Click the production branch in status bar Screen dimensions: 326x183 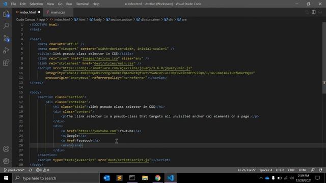coord(14,170)
